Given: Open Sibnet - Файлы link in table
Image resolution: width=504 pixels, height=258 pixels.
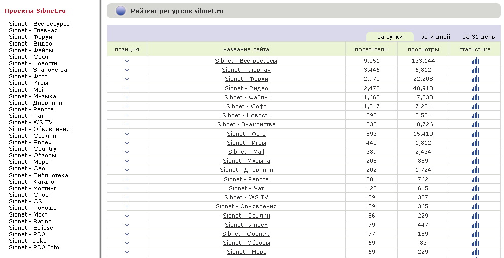Looking at the screenshot, I should [x=246, y=97].
